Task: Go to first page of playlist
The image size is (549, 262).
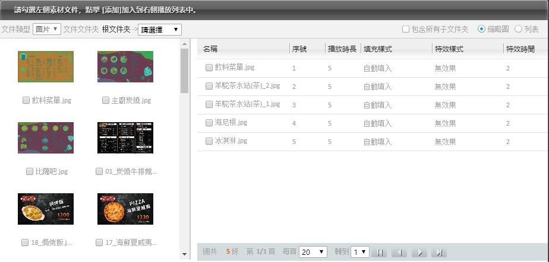Action: coord(378,253)
